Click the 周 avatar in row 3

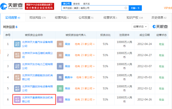[60, 66]
